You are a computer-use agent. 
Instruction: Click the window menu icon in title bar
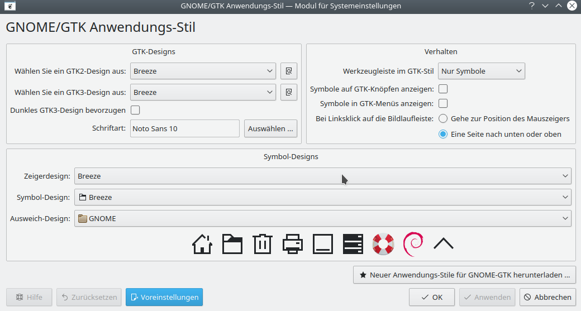click(x=10, y=6)
